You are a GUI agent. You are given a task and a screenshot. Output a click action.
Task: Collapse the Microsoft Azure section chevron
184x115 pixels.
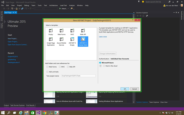click(x=100, y=66)
